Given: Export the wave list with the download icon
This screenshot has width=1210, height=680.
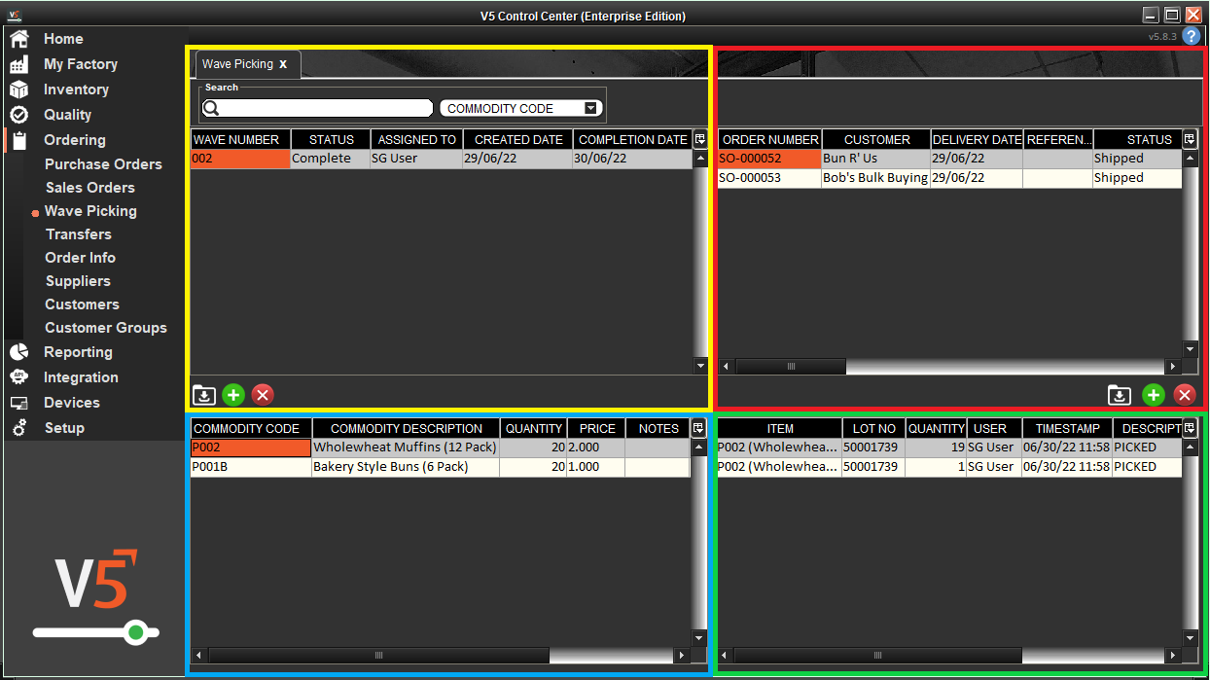Looking at the screenshot, I should [203, 395].
